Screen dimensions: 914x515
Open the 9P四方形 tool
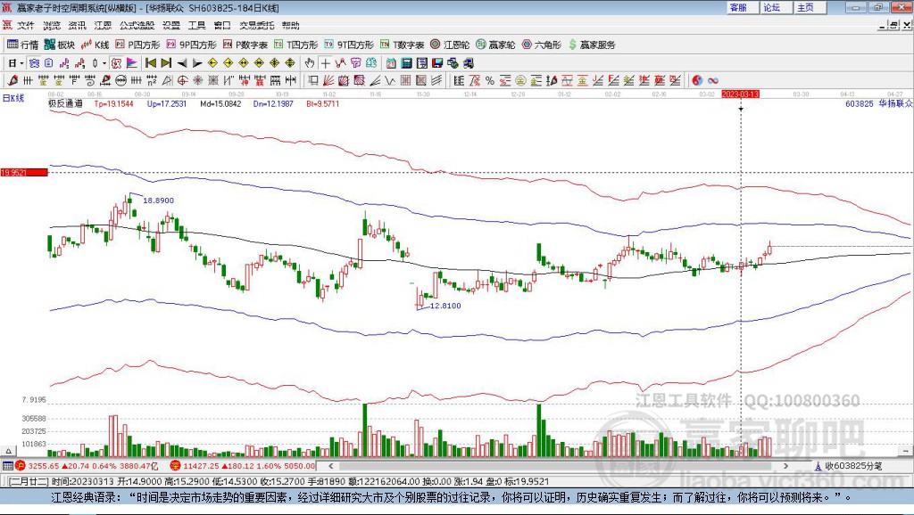[191, 45]
